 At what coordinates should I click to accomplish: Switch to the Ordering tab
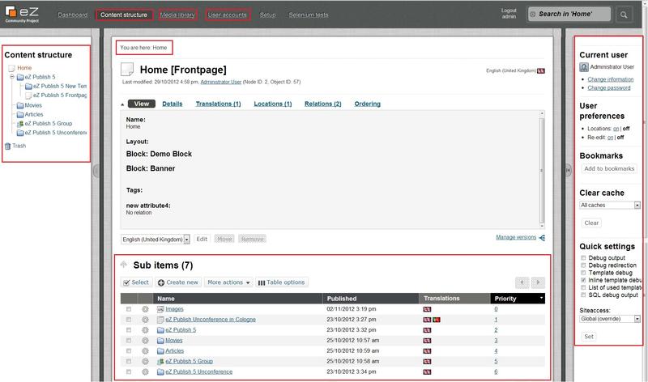[x=368, y=104]
